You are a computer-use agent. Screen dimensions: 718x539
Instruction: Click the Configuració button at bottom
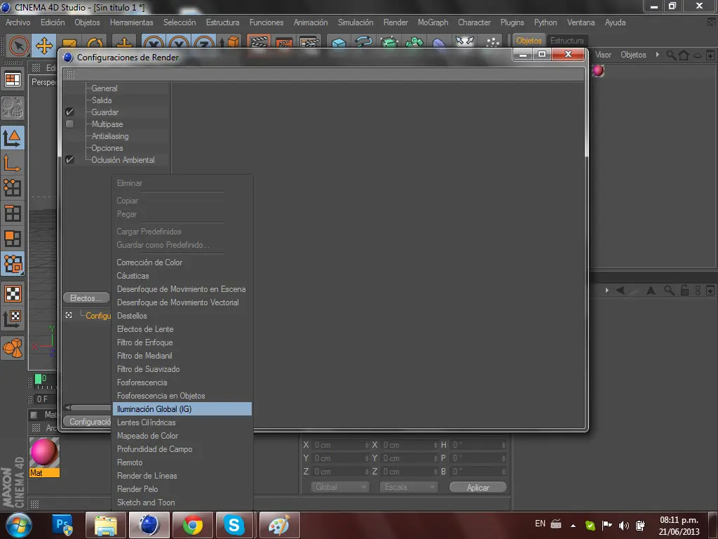88,422
